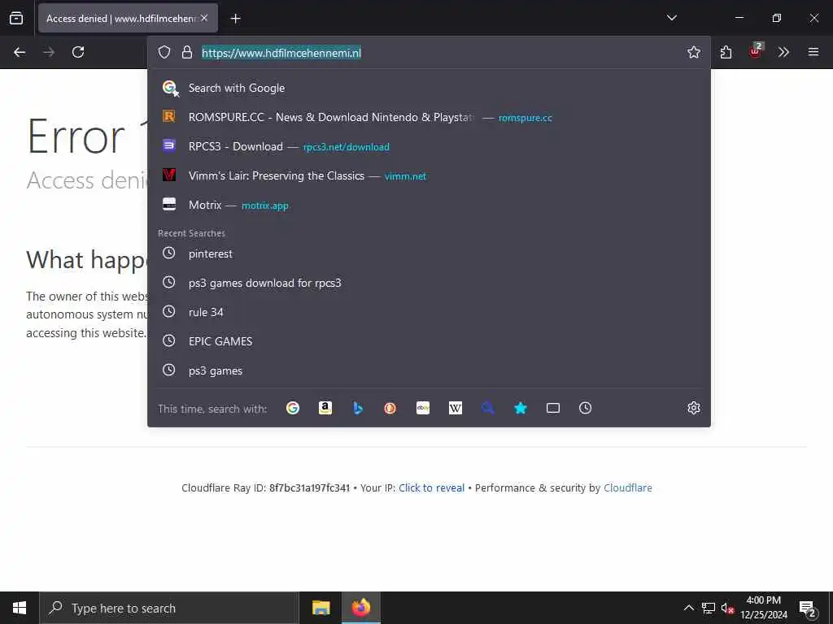This screenshot has height=624, width=833.
Task: Show hidden system tray icons
Action: click(x=688, y=608)
